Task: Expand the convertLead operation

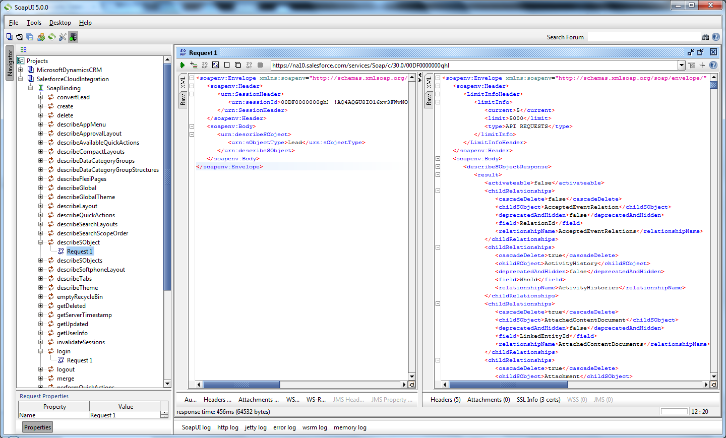Action: [41, 97]
